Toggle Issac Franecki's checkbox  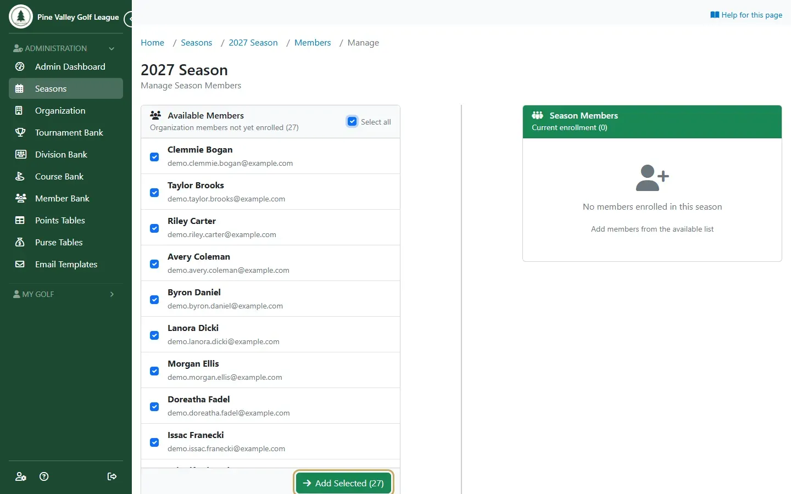point(154,442)
